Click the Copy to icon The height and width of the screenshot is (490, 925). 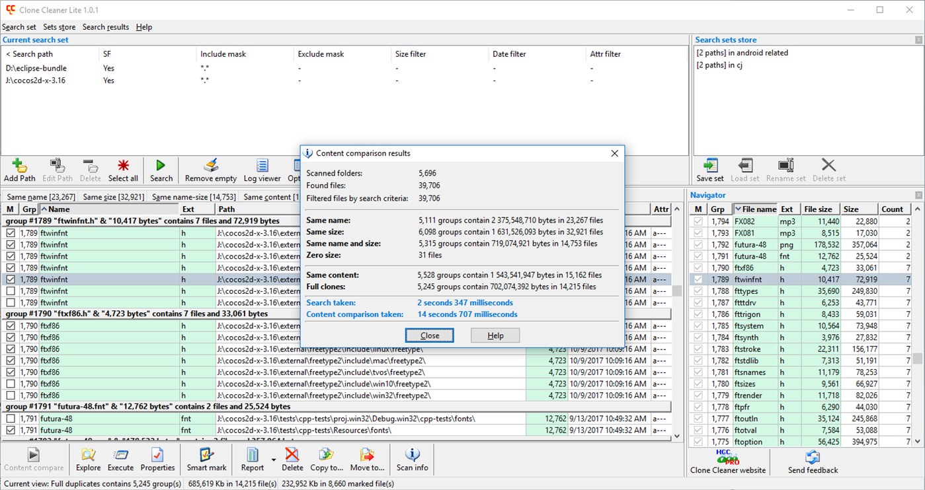326,457
